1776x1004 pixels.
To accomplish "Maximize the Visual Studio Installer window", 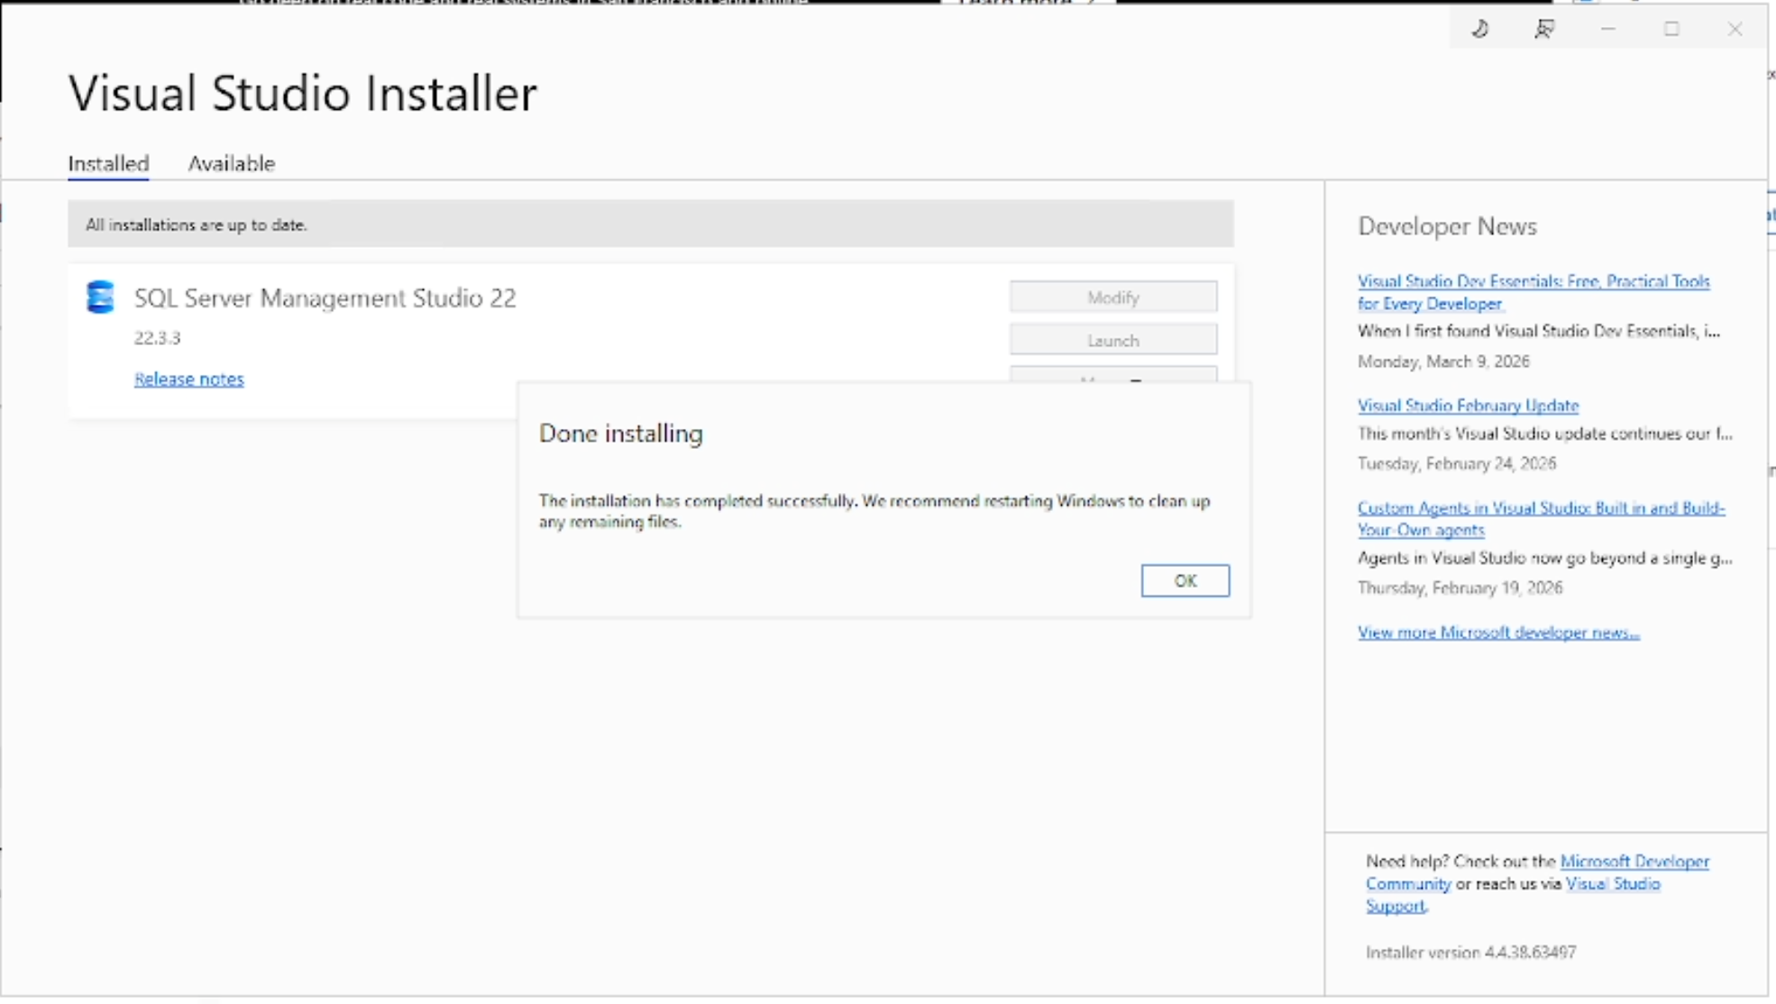I will (x=1671, y=29).
